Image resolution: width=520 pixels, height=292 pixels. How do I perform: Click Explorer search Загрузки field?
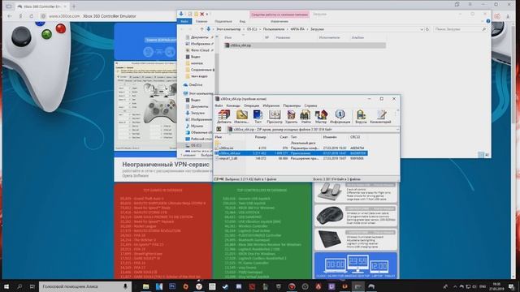(460, 29)
